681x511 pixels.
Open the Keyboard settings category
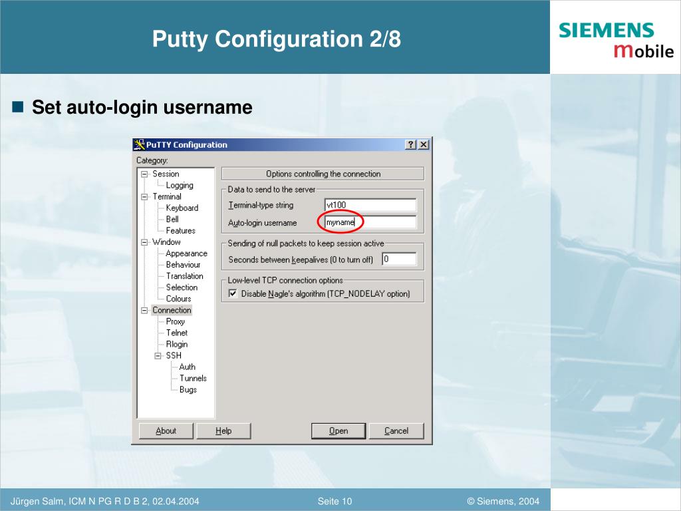click(x=182, y=208)
